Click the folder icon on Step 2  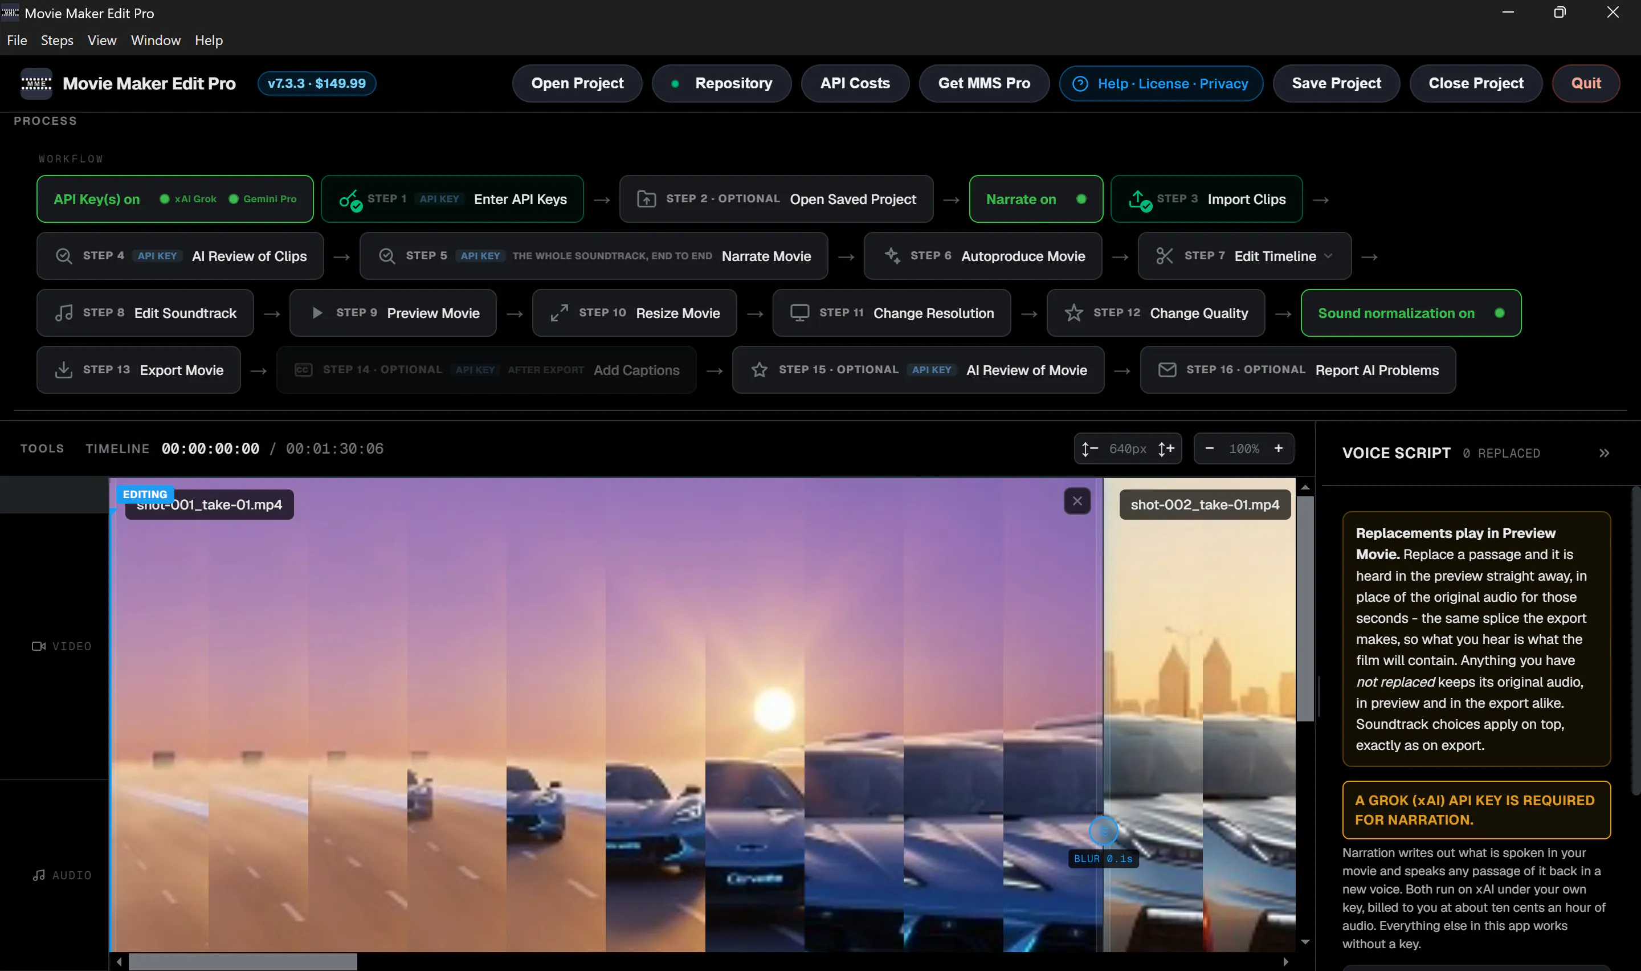click(x=646, y=199)
